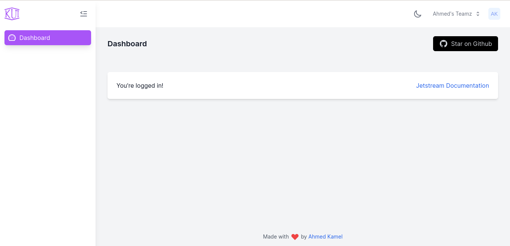This screenshot has height=246, width=510.
Task: Visit the Ahmed Kamel footer link
Action: [326, 237]
